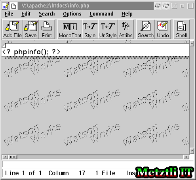Screen dimensions: 196x180
Task: Open the Edit menu
Action: click(x=26, y=14)
